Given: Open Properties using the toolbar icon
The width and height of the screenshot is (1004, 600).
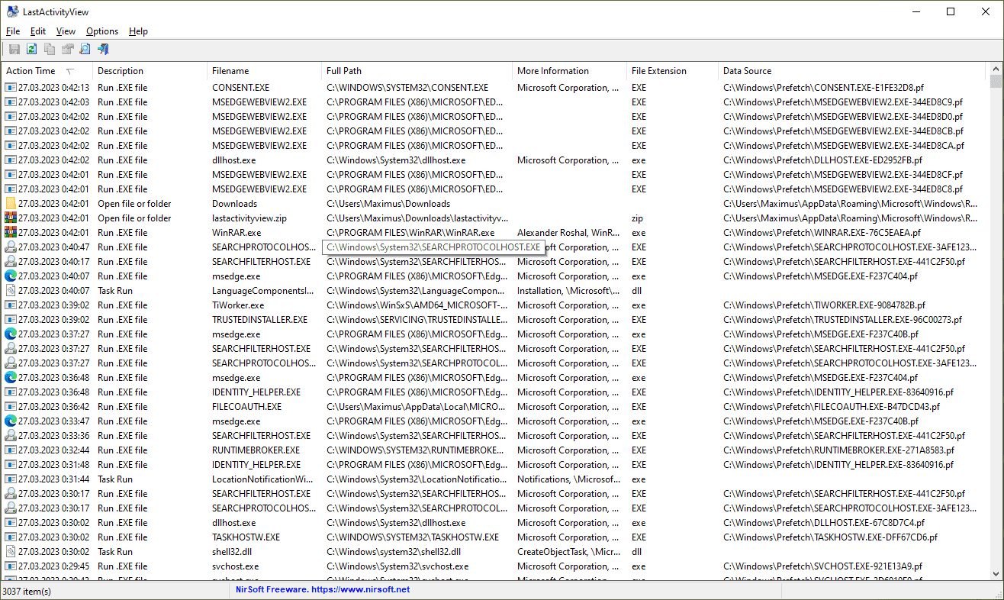Looking at the screenshot, I should click(x=67, y=50).
